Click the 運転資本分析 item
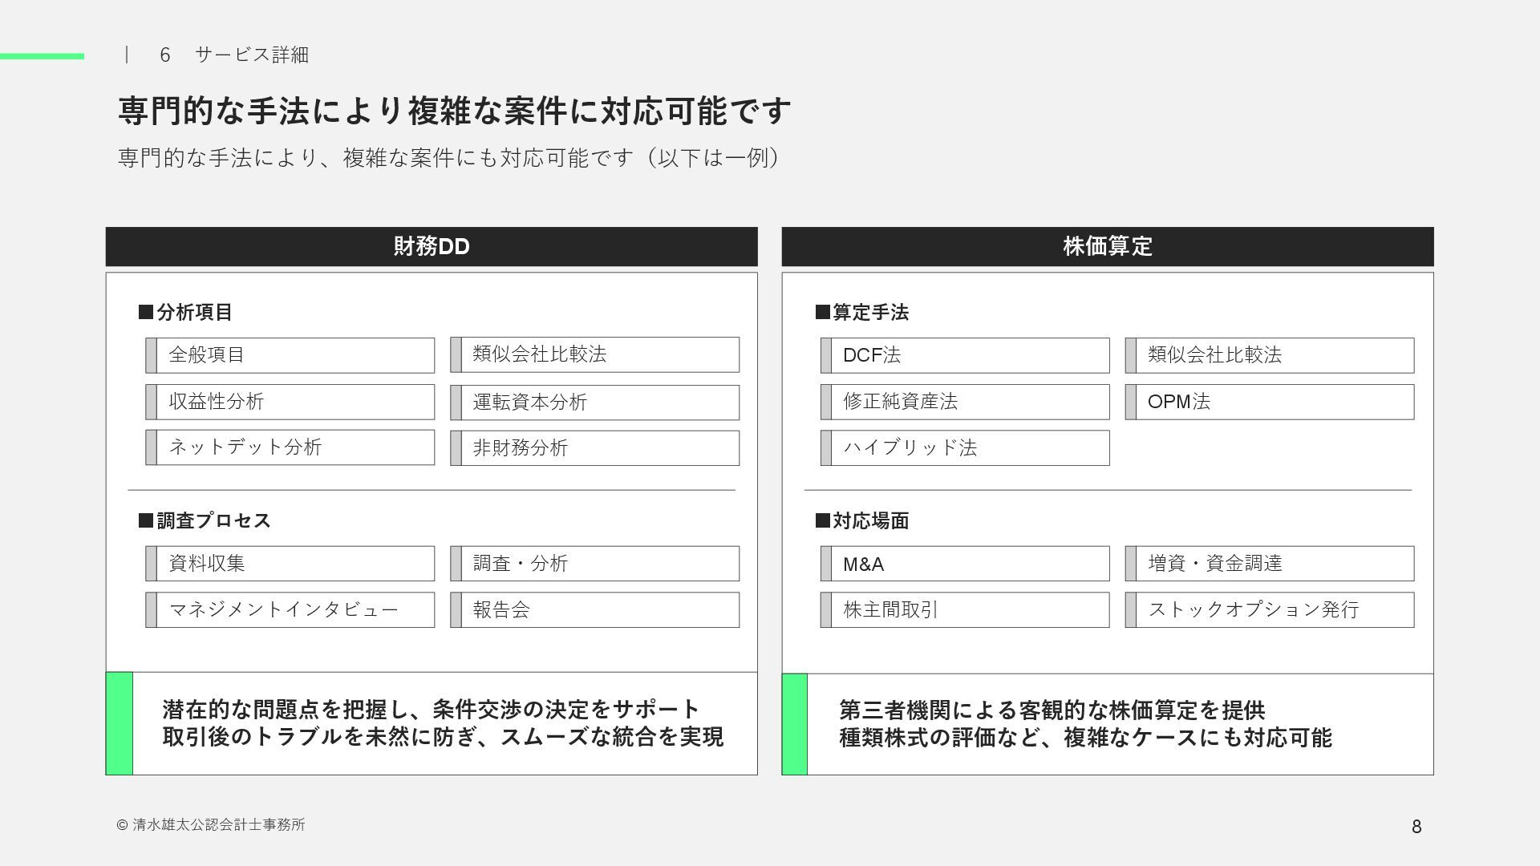The height and width of the screenshot is (866, 1540). pyautogui.click(x=594, y=403)
